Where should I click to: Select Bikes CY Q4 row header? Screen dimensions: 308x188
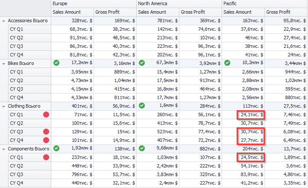(x=29, y=98)
